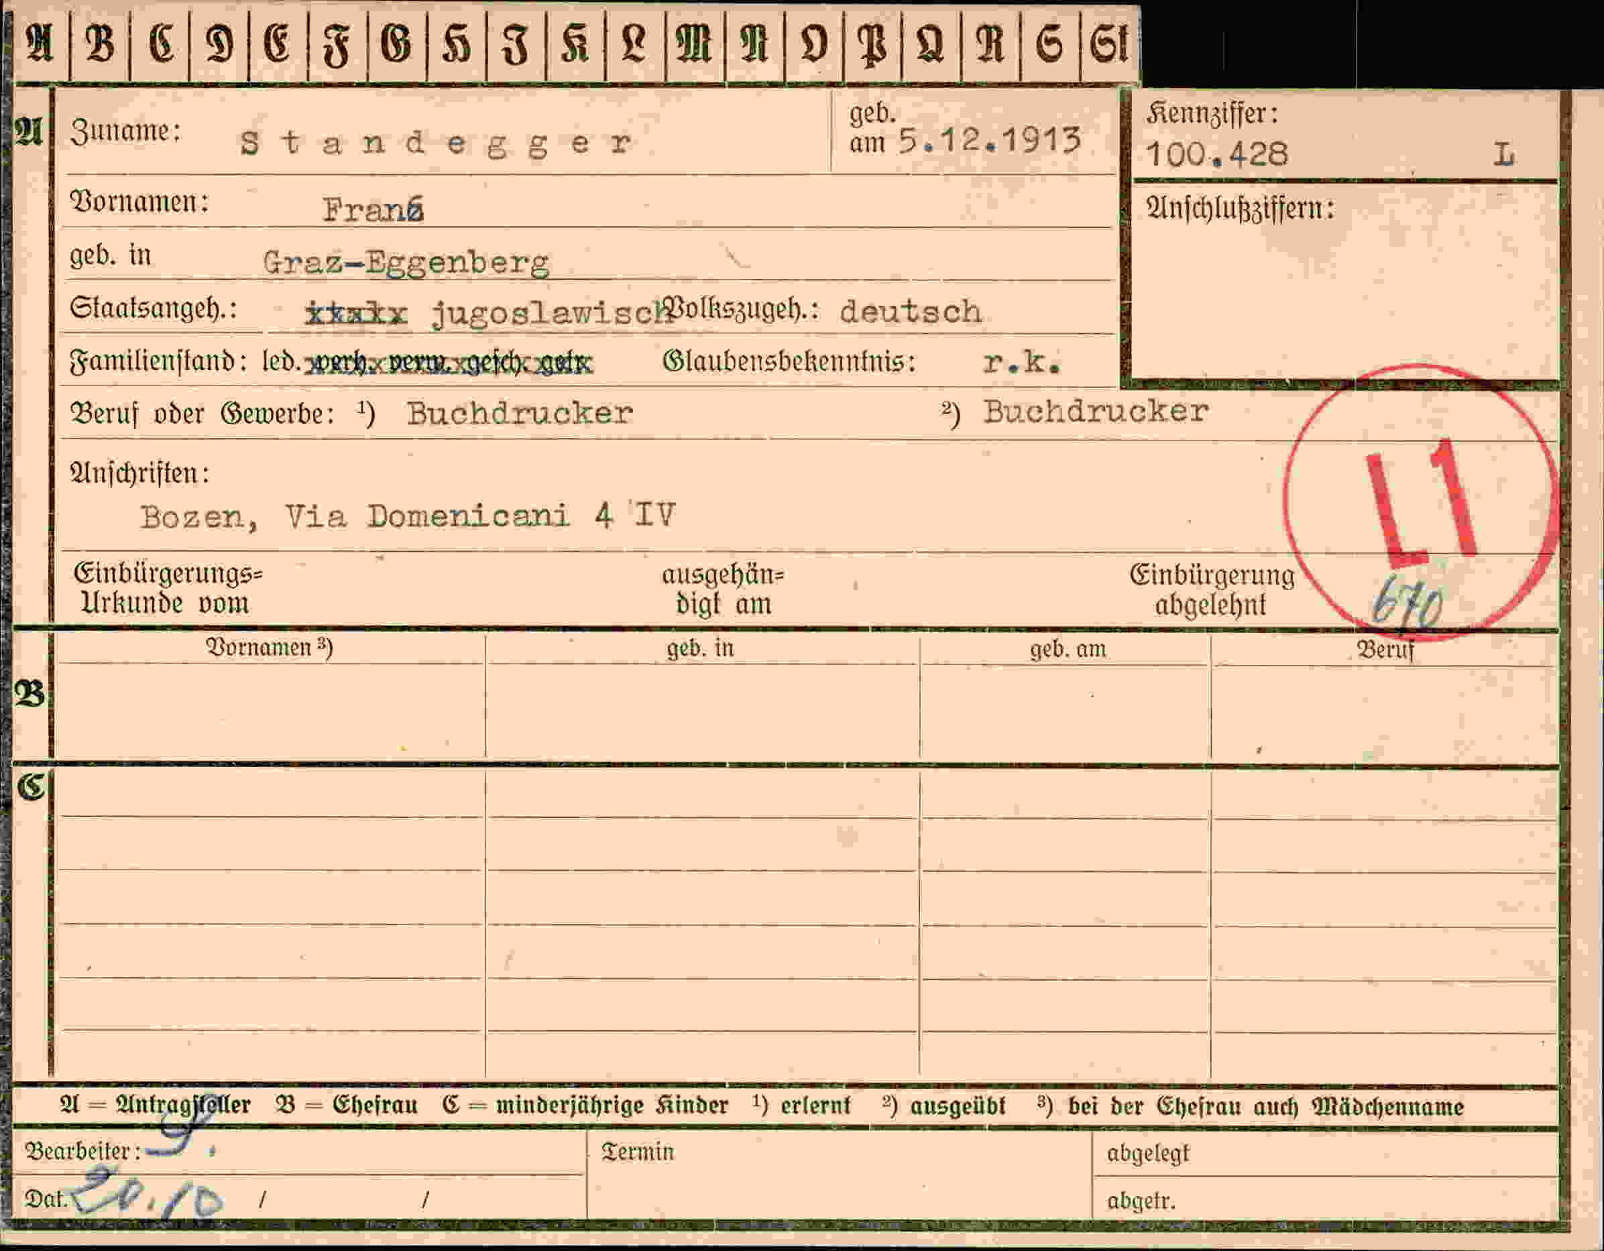Select the "Termin" field label

click(638, 1152)
